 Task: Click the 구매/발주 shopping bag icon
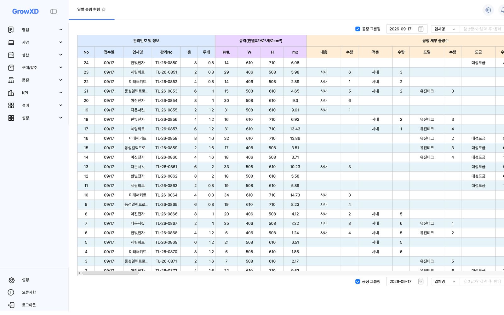click(x=11, y=67)
